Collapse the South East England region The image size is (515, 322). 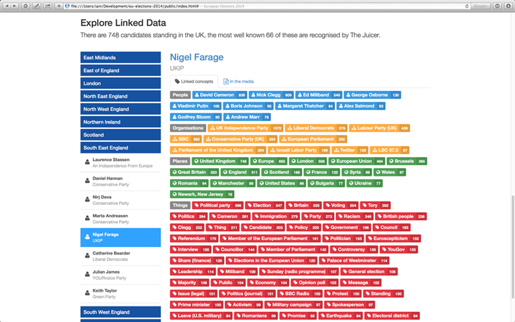(121, 147)
